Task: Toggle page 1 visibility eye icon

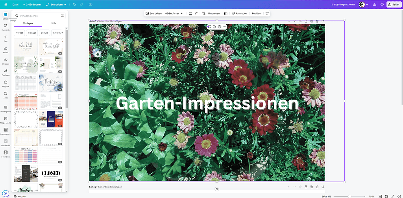Action: (x=300, y=21)
